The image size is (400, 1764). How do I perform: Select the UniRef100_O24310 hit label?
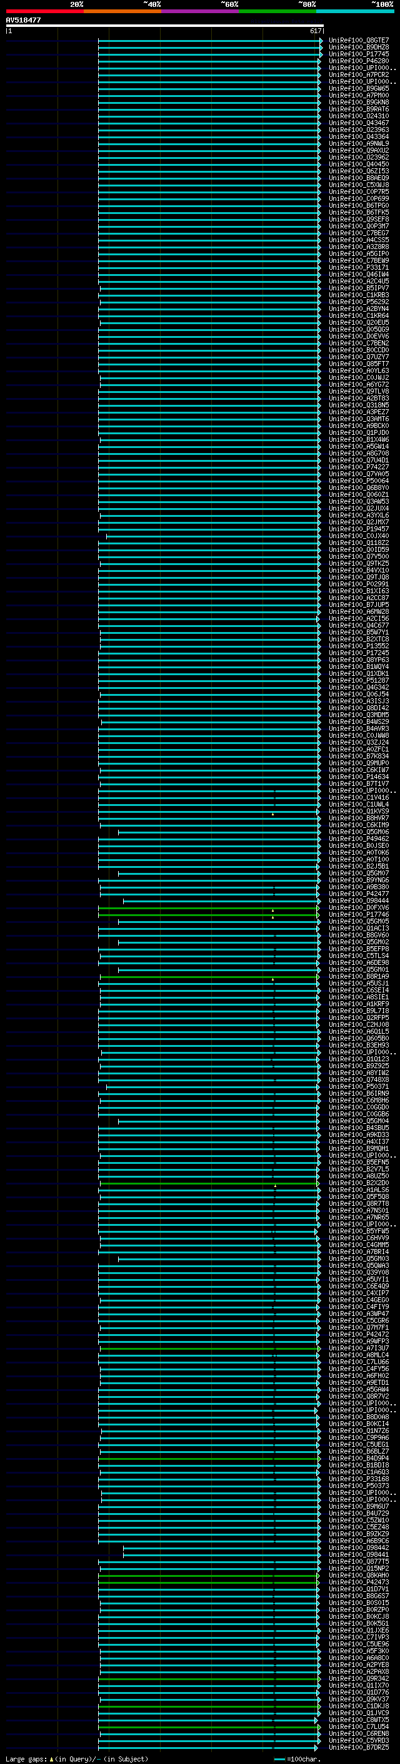[358, 116]
